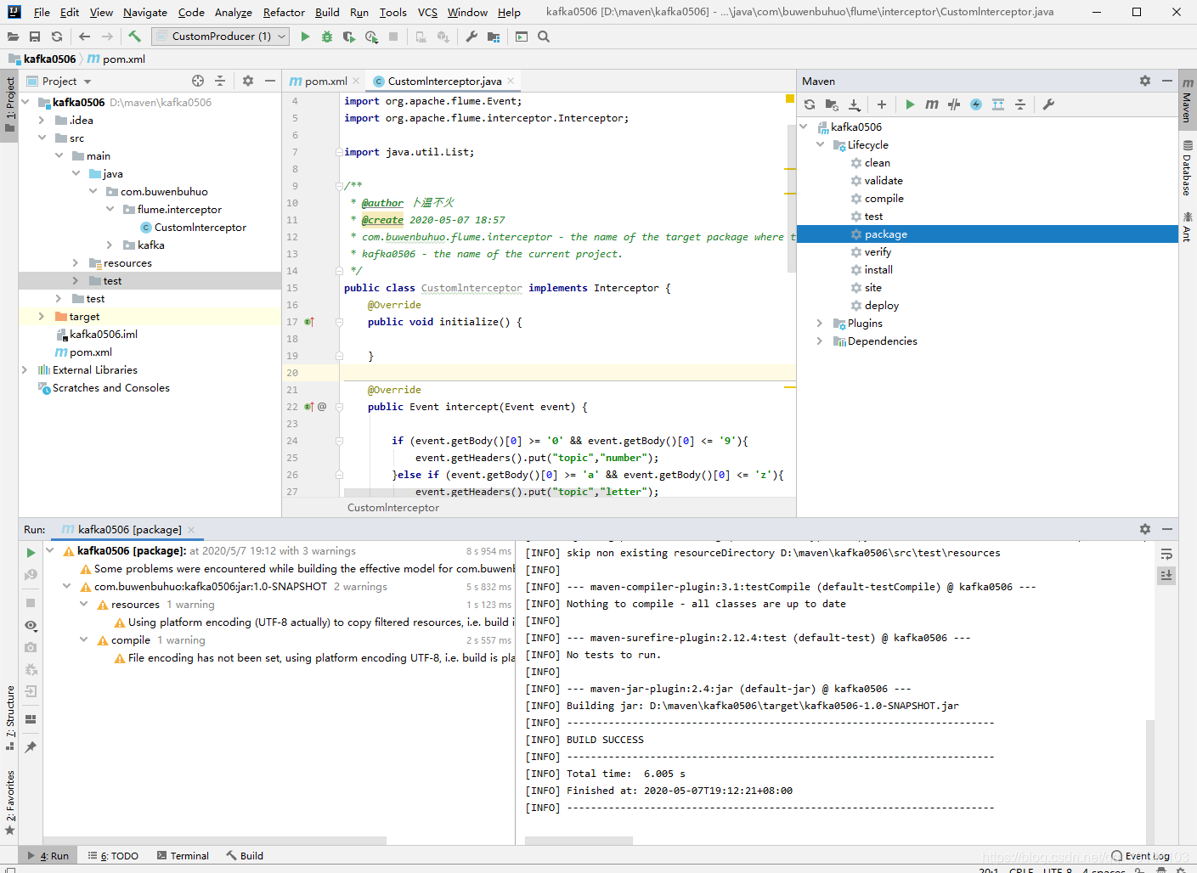Expand Dependencies node in Maven
Viewport: 1197px width, 873px height.
pos(820,341)
